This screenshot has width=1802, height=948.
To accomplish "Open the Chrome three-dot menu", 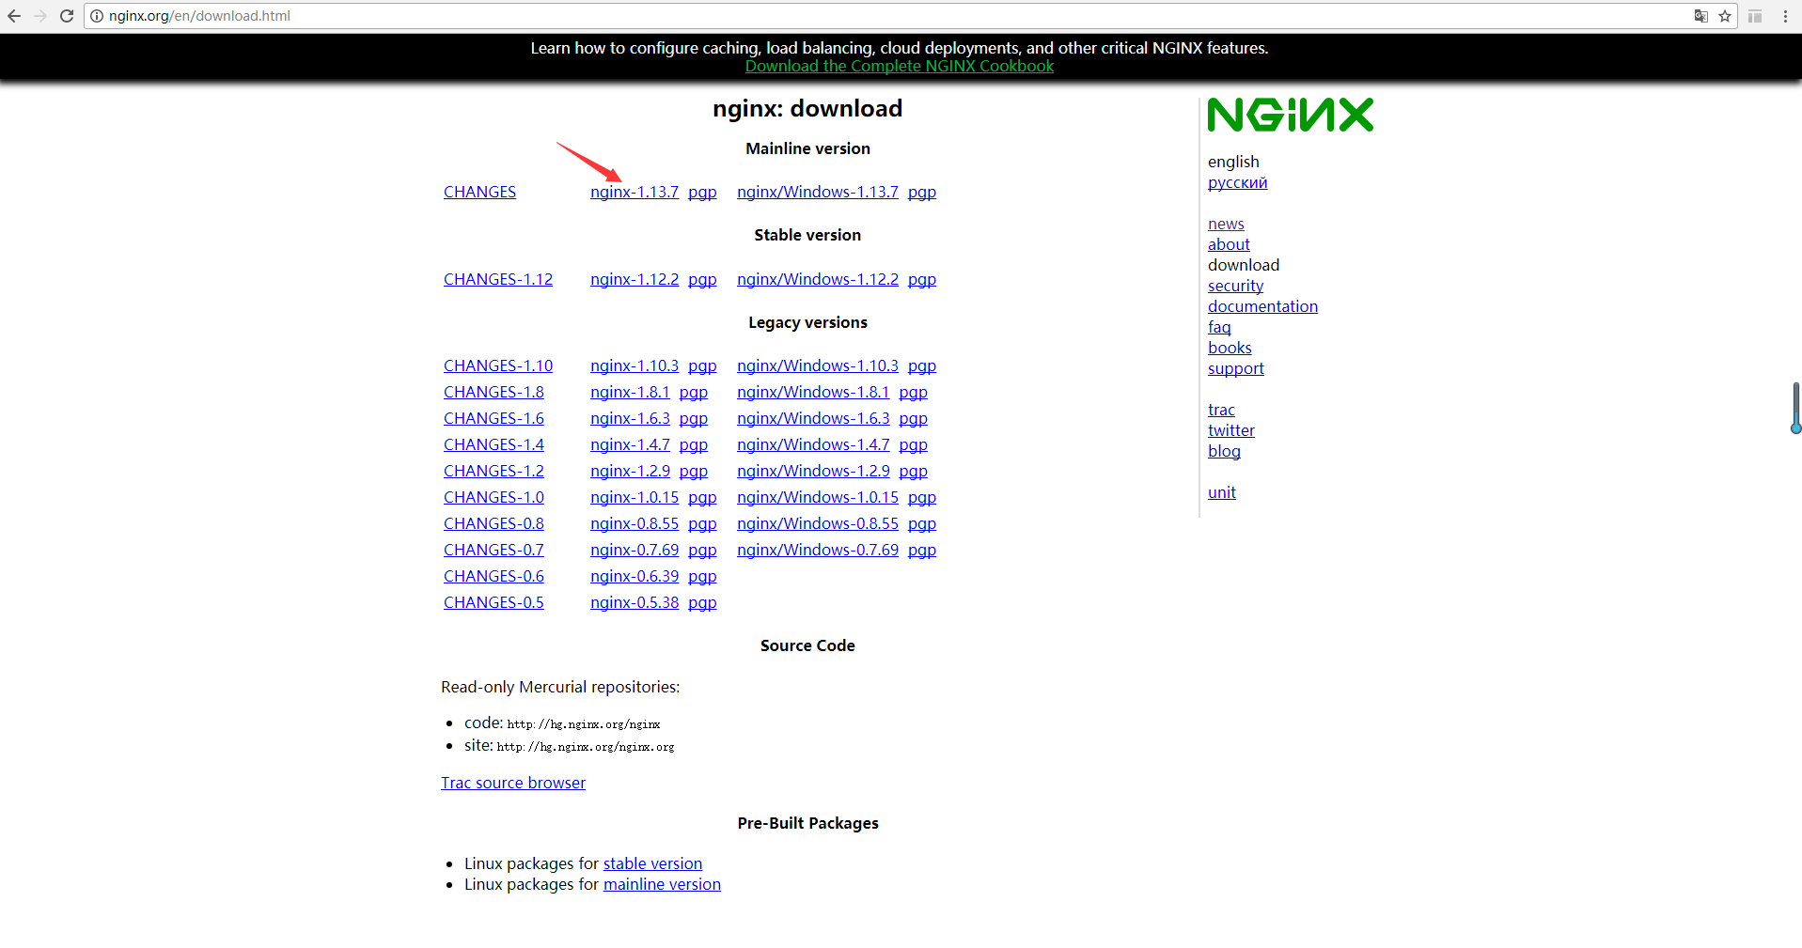I will [1785, 16].
